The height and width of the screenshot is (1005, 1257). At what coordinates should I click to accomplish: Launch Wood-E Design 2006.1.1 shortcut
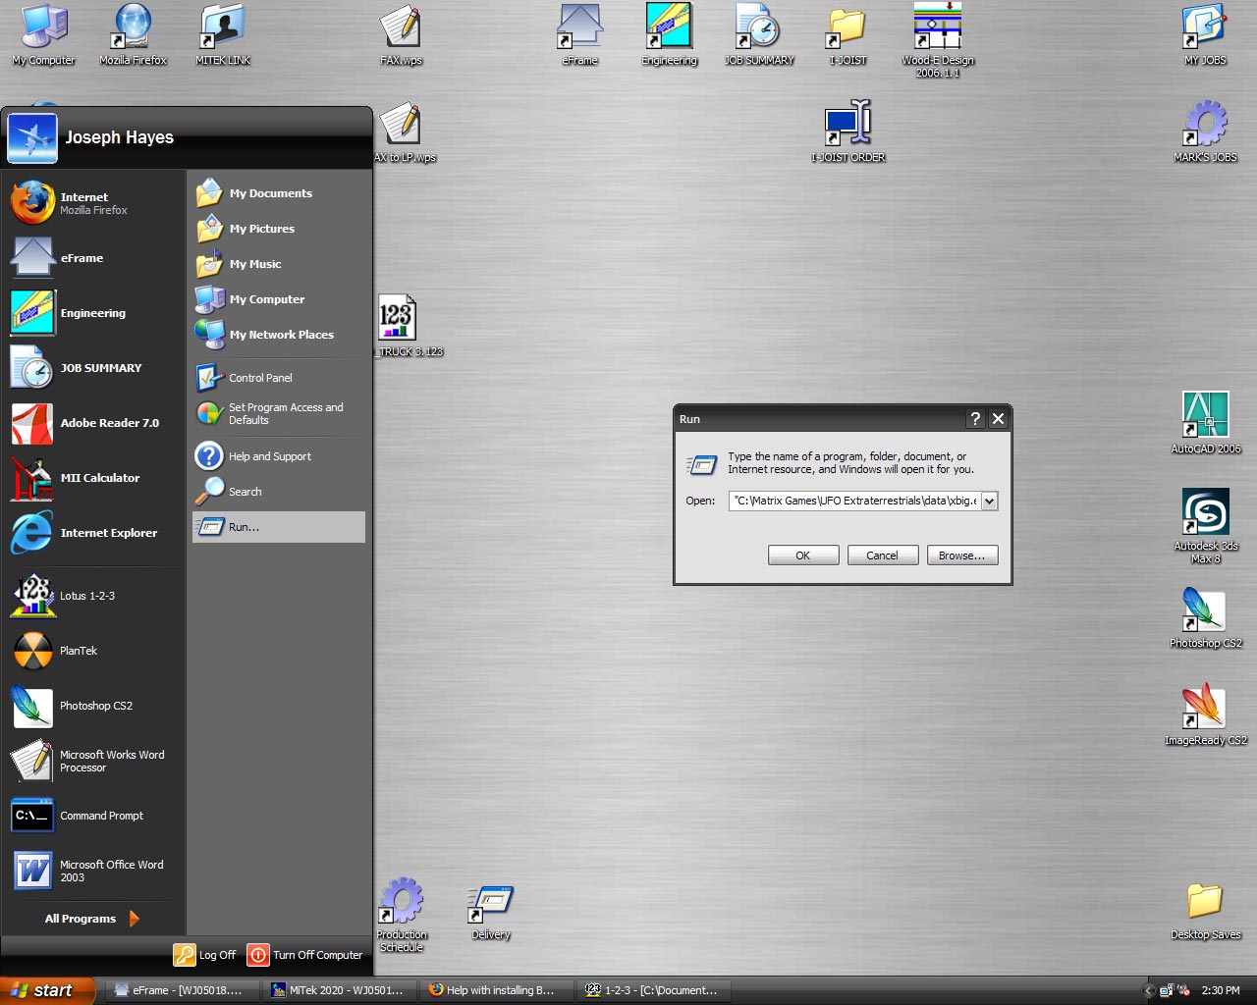coord(938,40)
